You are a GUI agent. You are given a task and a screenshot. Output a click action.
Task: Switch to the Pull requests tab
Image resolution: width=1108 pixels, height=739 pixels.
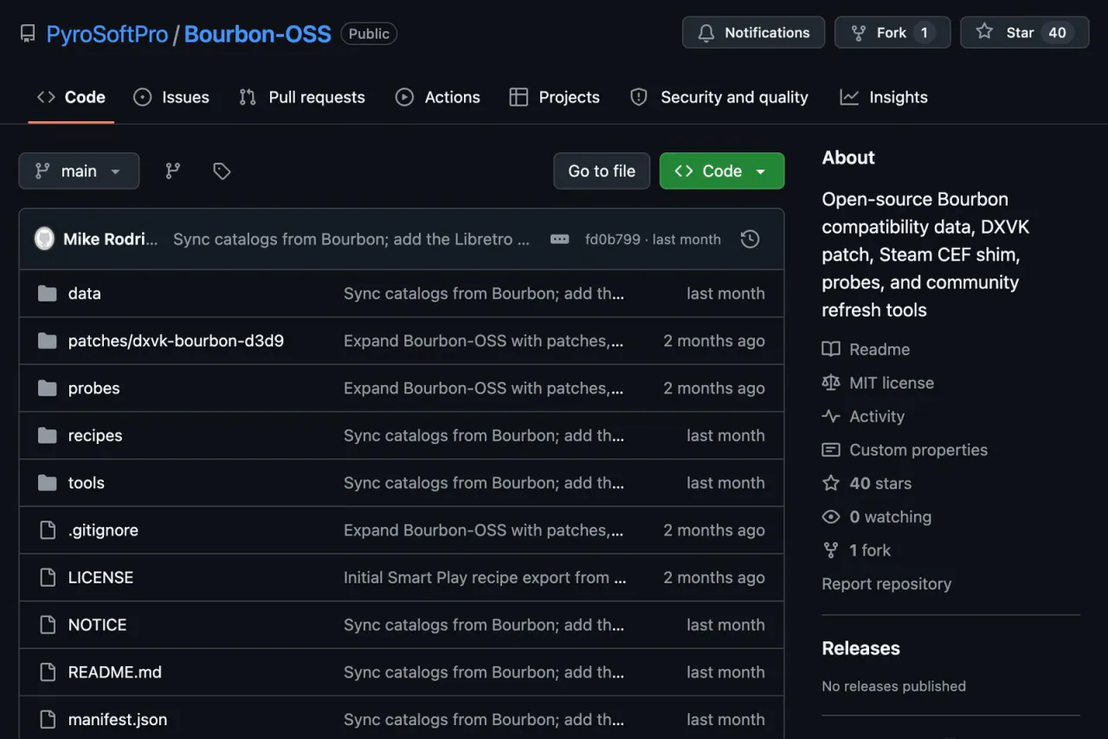pos(302,97)
